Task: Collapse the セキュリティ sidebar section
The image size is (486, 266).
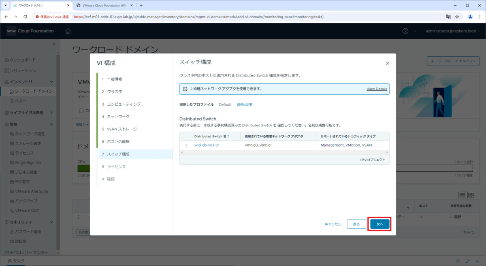Action: tap(51, 222)
